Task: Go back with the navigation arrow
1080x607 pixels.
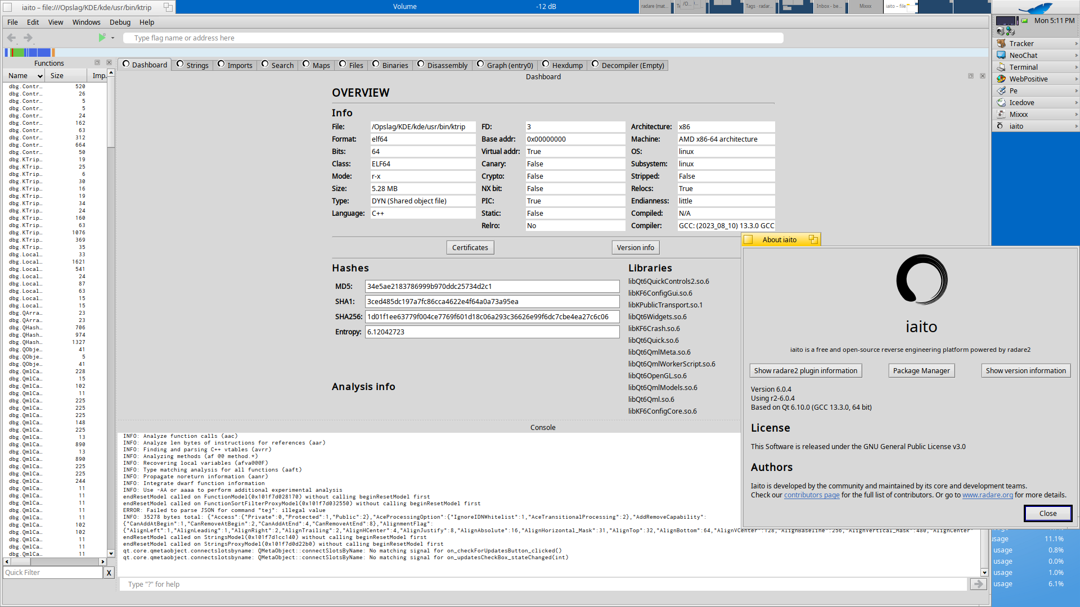Action: pyautogui.click(x=11, y=38)
